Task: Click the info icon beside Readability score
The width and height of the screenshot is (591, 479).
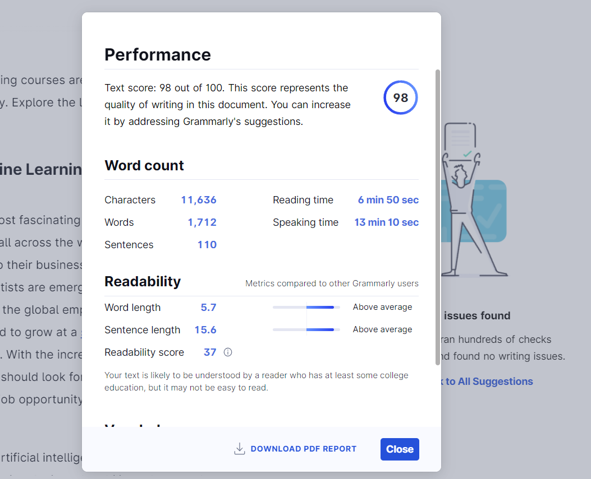Action: click(x=228, y=352)
